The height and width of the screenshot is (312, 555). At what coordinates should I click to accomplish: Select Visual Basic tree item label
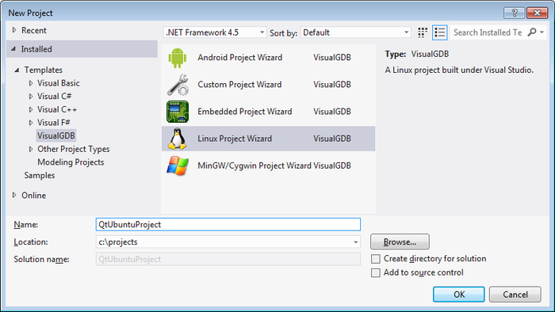coord(59,83)
